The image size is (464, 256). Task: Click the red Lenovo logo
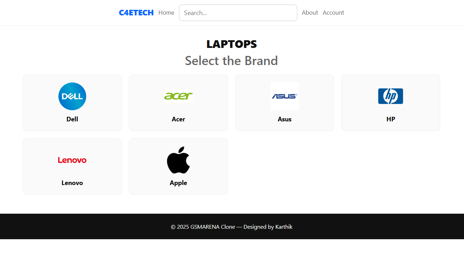pyautogui.click(x=72, y=160)
